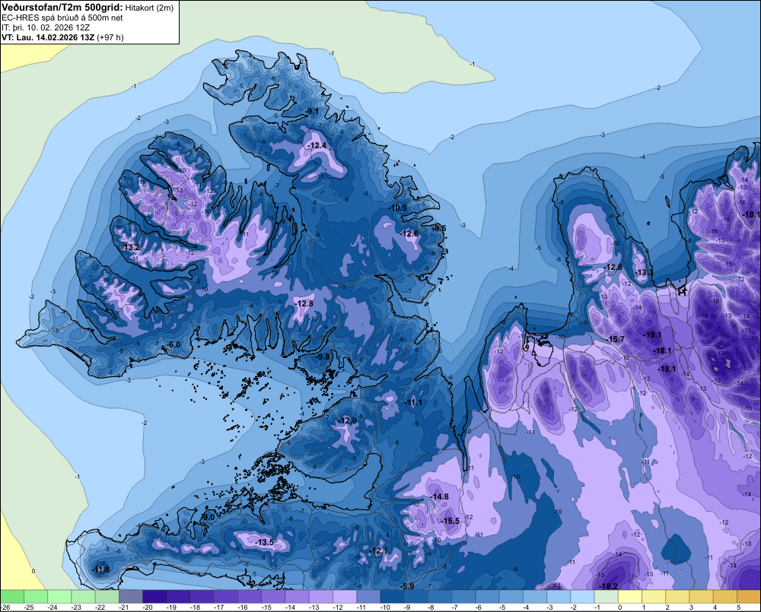
Task: Click the -6.0 temperature value on the map
Action: pyautogui.click(x=174, y=344)
